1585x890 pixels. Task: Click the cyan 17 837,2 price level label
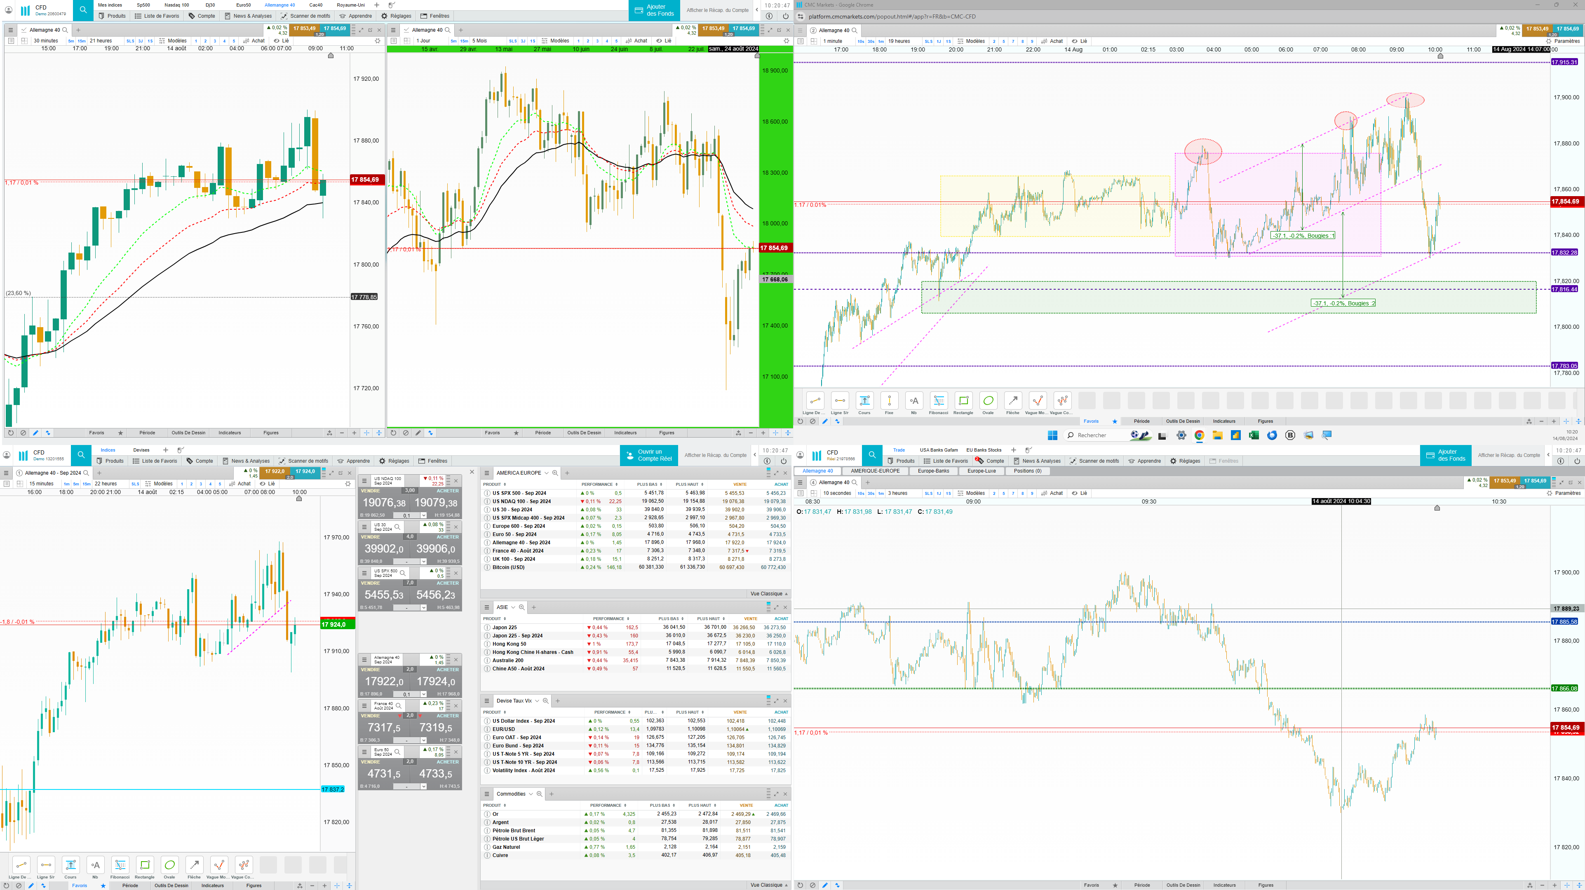coord(332,789)
